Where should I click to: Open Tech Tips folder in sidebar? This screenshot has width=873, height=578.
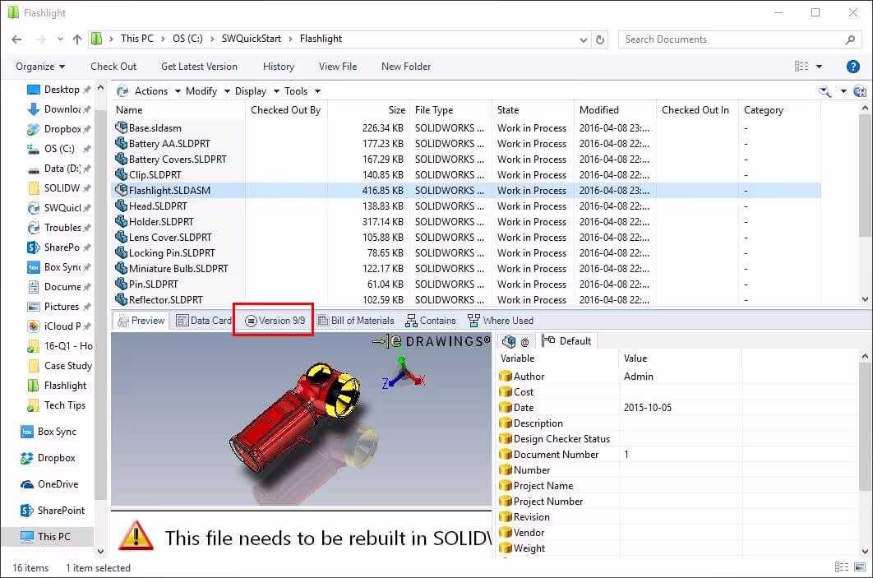tap(56, 405)
